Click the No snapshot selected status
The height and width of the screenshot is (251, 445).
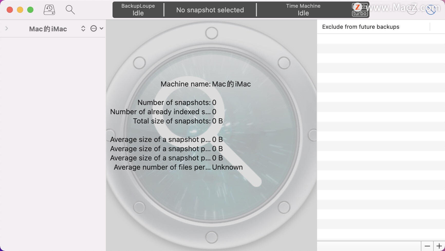point(210,10)
